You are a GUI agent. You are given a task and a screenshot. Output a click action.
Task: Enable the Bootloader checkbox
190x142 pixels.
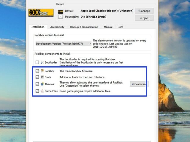[x=37, y=62]
